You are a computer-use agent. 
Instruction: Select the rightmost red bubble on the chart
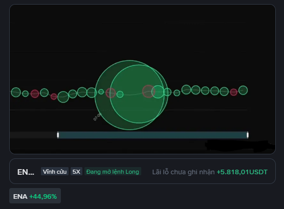tap(233, 92)
